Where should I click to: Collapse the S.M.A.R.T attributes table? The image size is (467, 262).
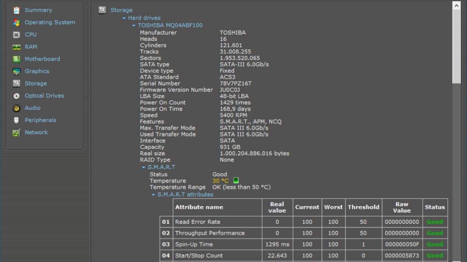[153, 195]
